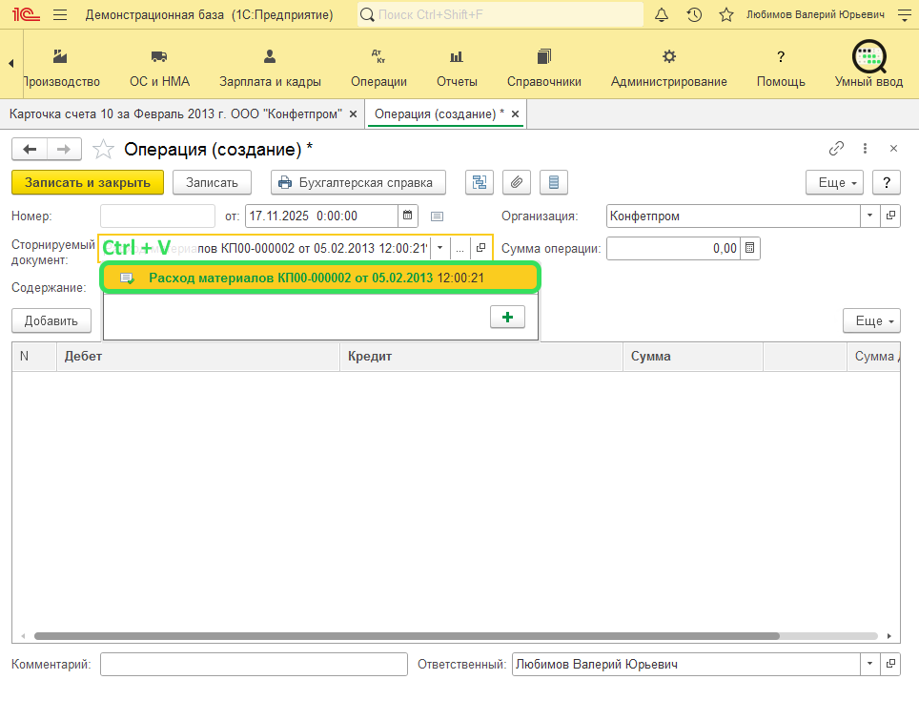Open the 1C main menu logo

[26, 14]
